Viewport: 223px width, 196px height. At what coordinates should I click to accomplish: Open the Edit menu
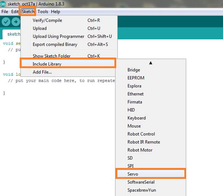(x=15, y=12)
